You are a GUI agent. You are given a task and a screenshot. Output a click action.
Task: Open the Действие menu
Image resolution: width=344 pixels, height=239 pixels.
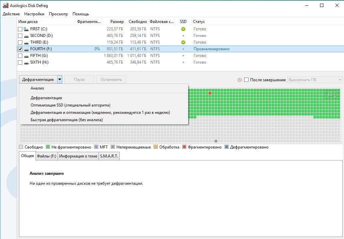point(11,14)
